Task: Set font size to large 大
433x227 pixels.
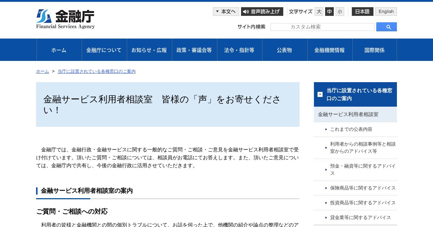Action: tap(319, 12)
